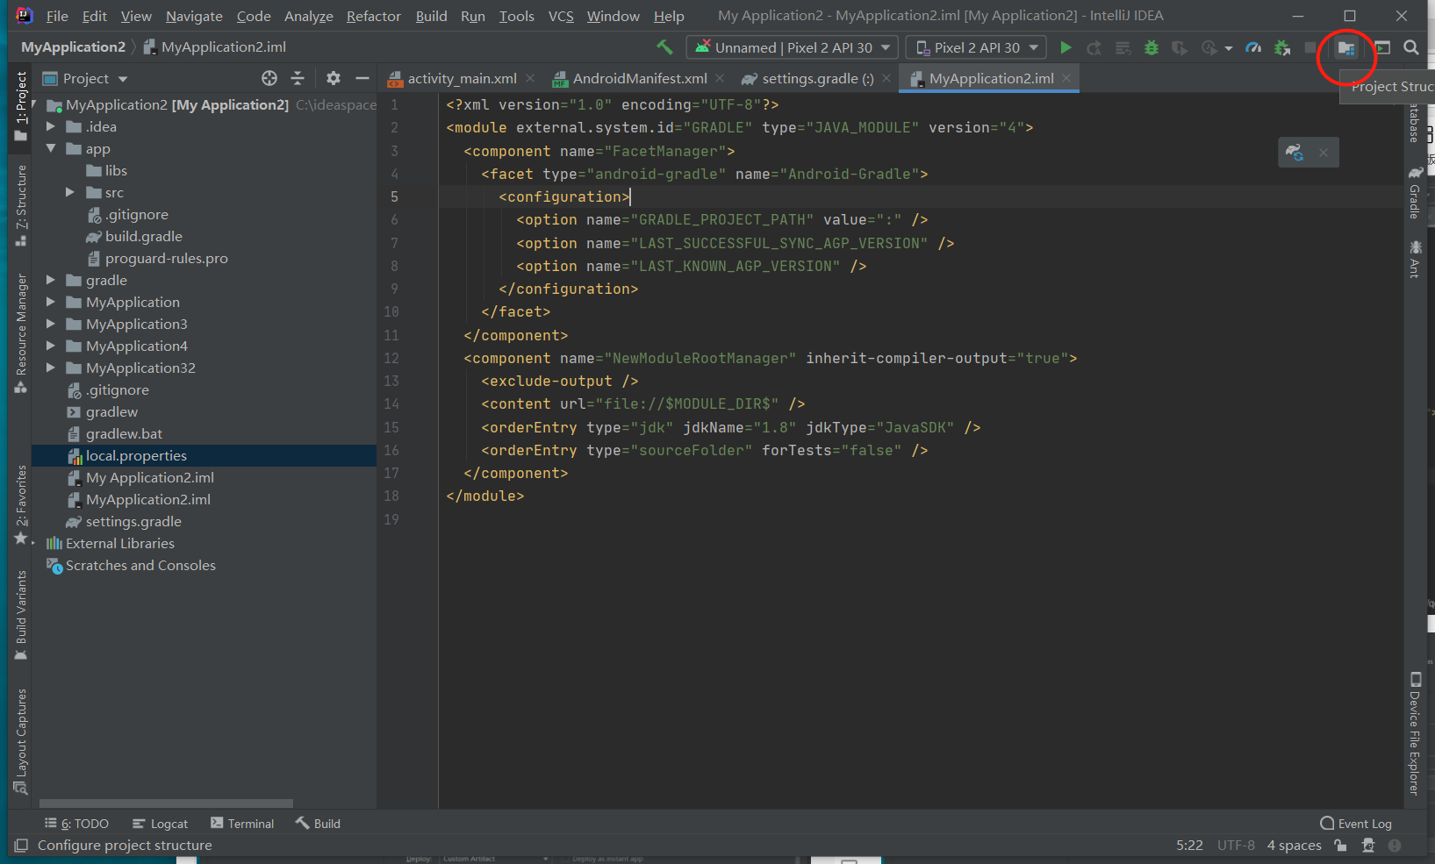Click Run with Coverage icon
Viewport: 1435px width, 864px height.
coord(1180,48)
